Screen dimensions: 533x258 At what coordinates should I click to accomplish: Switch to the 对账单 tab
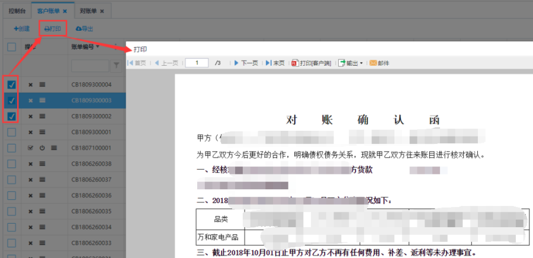pos(88,11)
